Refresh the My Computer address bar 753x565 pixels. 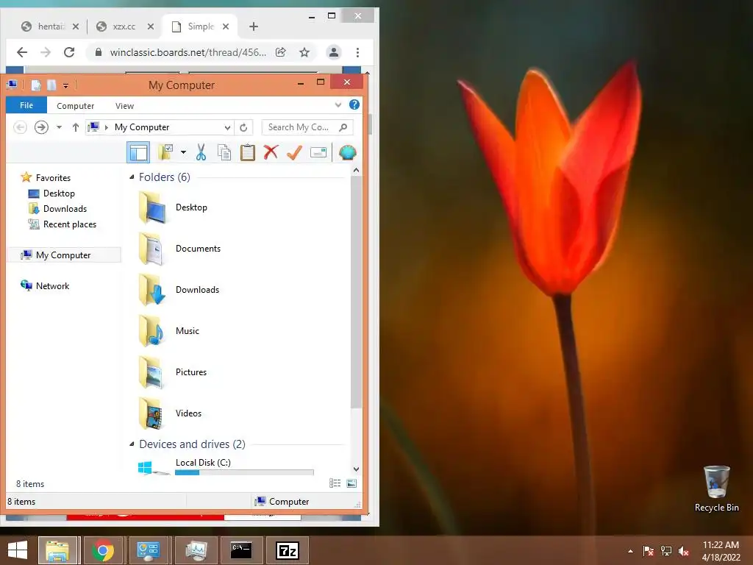coord(243,127)
